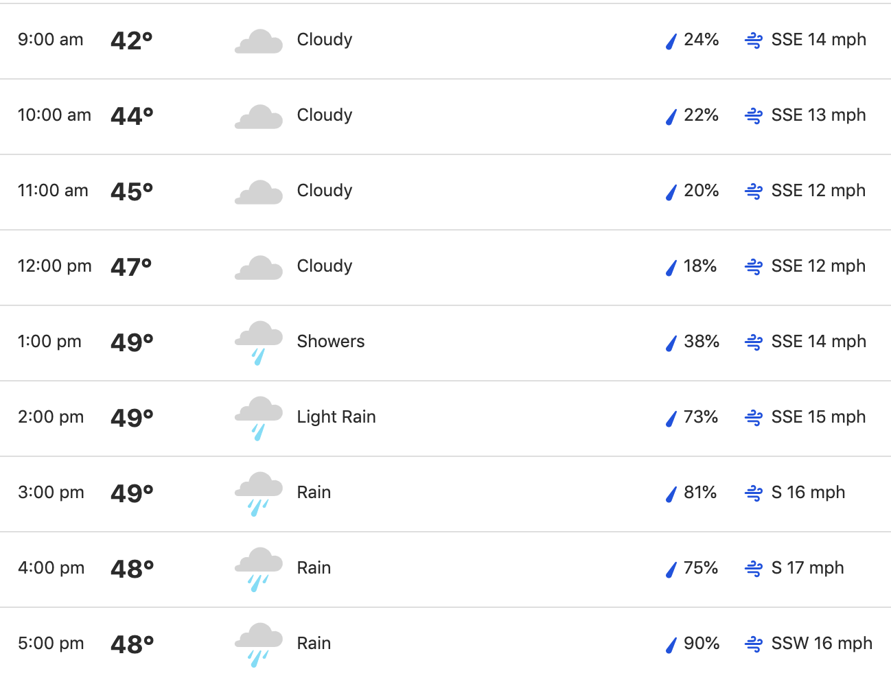Click the SSE 15 mph wind reading
The width and height of the screenshot is (891, 682).
point(818,417)
